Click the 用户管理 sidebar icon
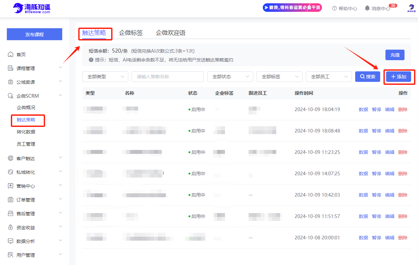Screen dimensions: 418x265 [11, 255]
